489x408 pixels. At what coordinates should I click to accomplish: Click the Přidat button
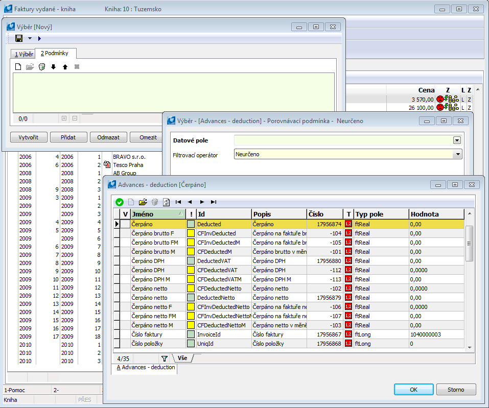pos(68,137)
